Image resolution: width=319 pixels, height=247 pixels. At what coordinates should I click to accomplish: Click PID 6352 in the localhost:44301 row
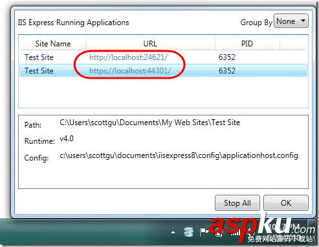coord(227,71)
